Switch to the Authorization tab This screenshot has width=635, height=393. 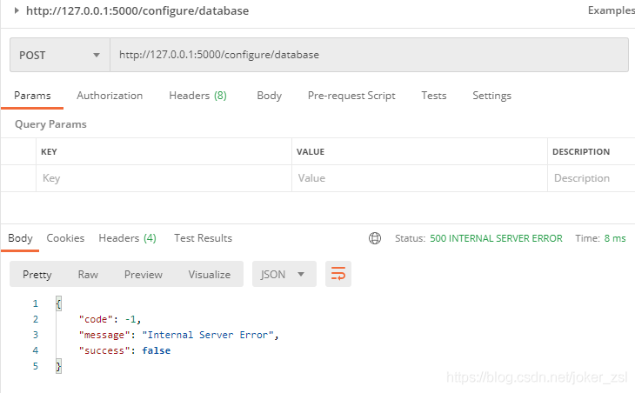coord(110,96)
